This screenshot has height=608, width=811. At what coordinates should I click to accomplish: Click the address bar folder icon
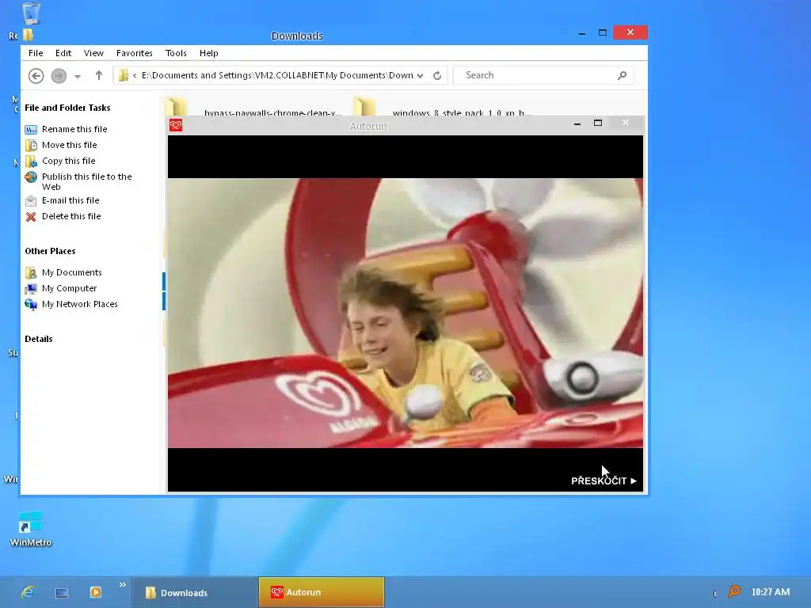pos(123,75)
